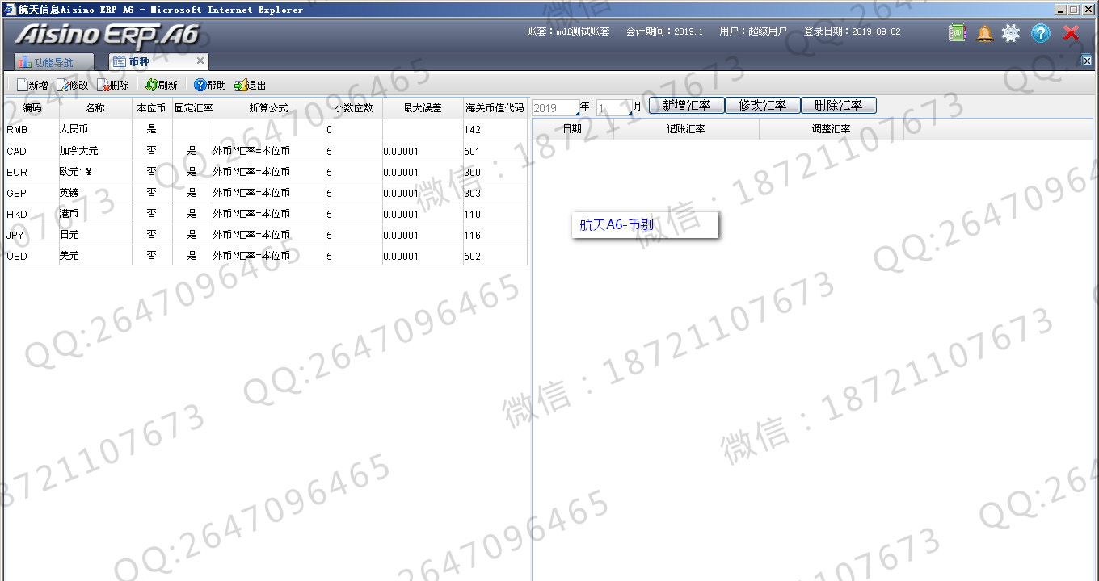
Task: Click the 修改 (Edit) toolbar icon
Action: click(63, 85)
